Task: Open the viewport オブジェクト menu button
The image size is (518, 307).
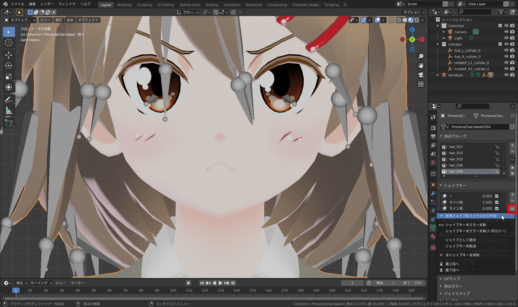Action: [88, 20]
